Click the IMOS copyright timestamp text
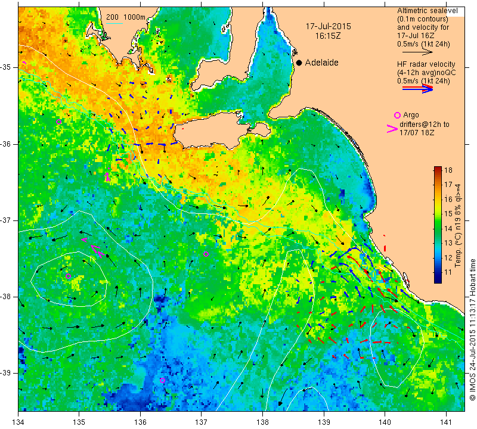The image size is (477, 429). [x=472, y=329]
